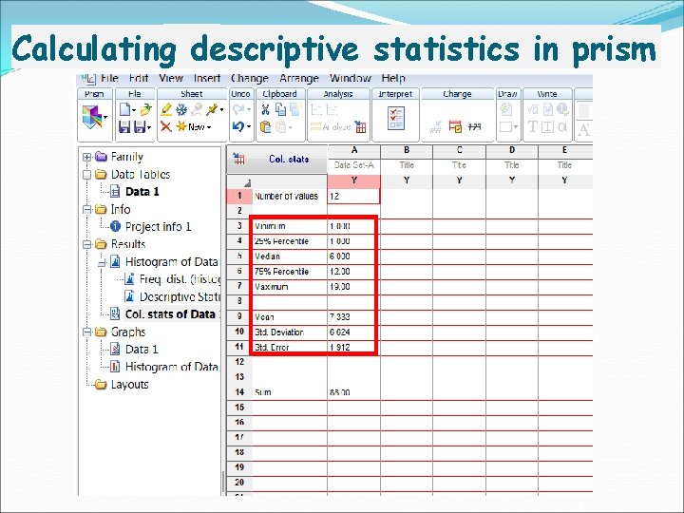Select Data 1 table in navigator

(x=142, y=192)
